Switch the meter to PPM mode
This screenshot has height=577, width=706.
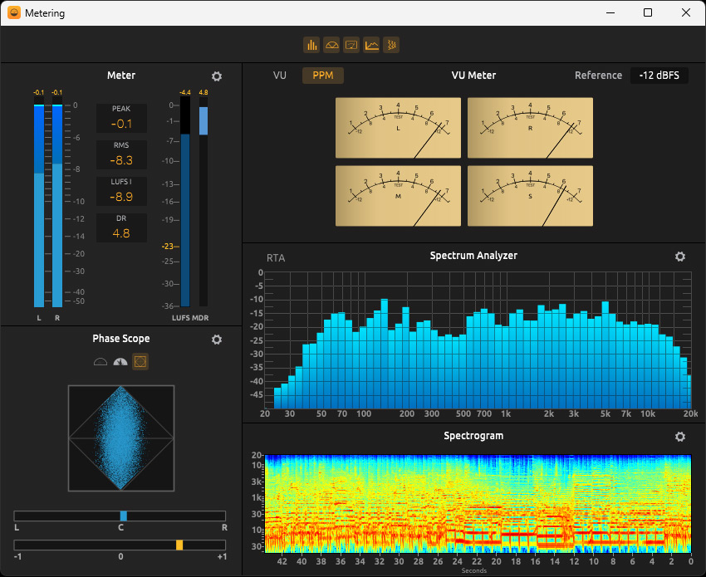coord(322,76)
